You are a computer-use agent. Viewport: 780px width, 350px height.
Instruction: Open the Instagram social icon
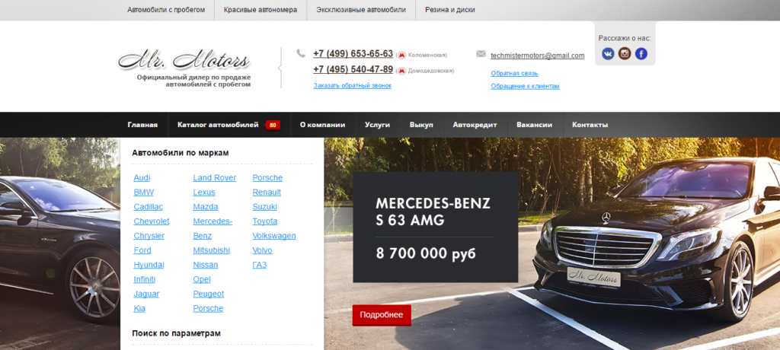625,54
